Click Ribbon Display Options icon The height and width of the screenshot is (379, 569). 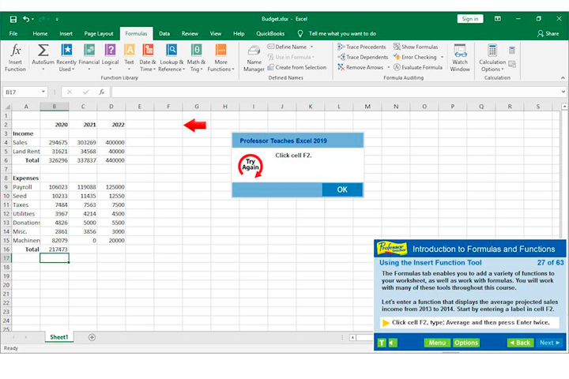(x=498, y=19)
